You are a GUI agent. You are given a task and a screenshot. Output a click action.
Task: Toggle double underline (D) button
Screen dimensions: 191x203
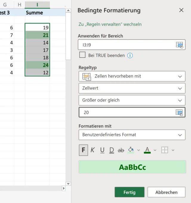click(112, 150)
